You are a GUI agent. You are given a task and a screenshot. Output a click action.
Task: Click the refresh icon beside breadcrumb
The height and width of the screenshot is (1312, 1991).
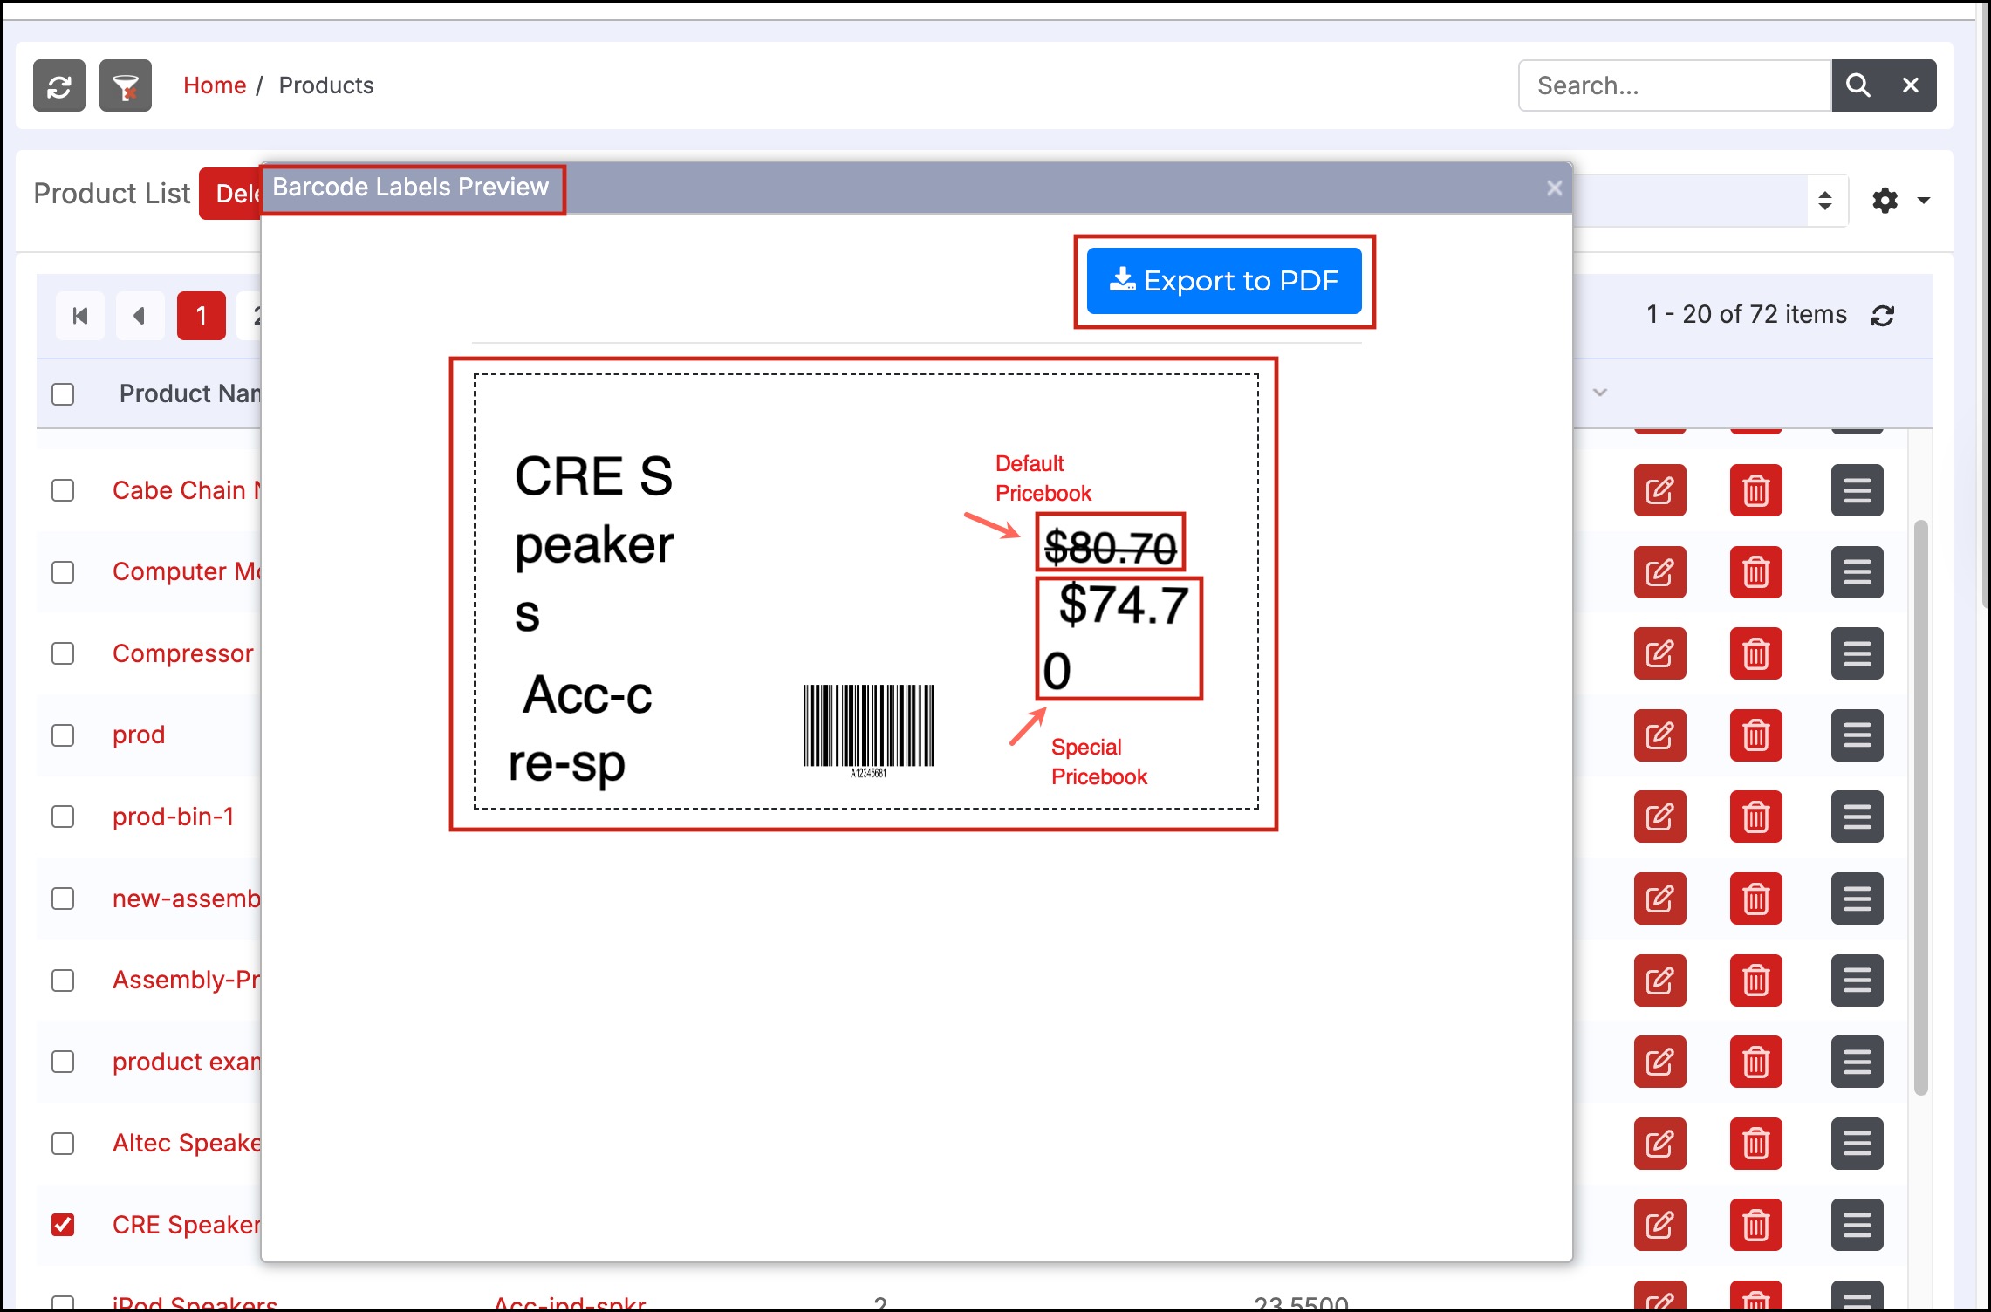[x=59, y=85]
